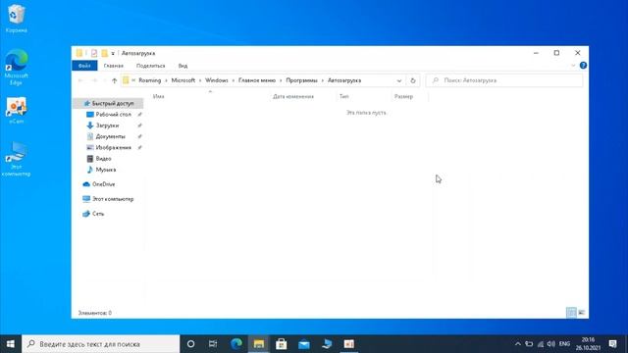Open Explorer help with the question mark icon

[583, 66]
